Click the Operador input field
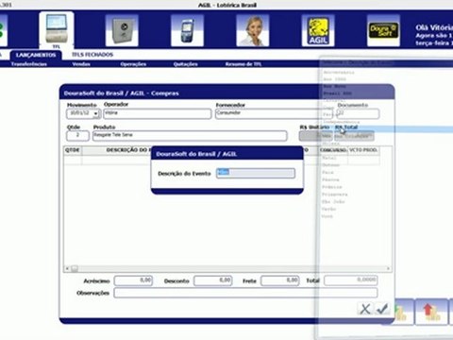Viewport: 453px width, 340px height. (158, 113)
